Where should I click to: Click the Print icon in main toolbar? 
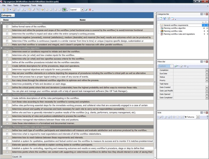[18, 10]
